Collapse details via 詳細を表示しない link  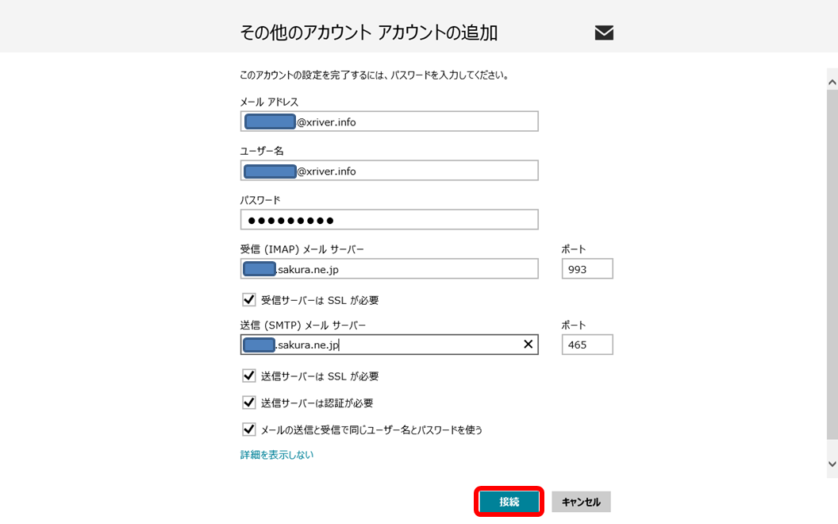pos(277,455)
